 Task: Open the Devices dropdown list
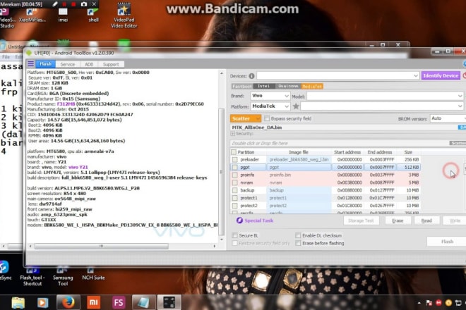pos(338,76)
